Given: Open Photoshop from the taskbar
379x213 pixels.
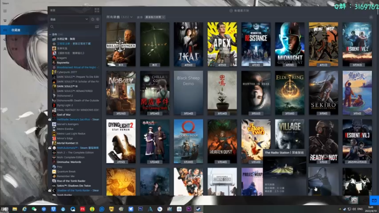Looking at the screenshot, I should (140, 209).
